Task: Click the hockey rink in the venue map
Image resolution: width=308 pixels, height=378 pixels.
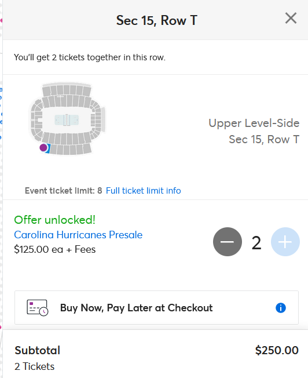Action: [x=67, y=120]
